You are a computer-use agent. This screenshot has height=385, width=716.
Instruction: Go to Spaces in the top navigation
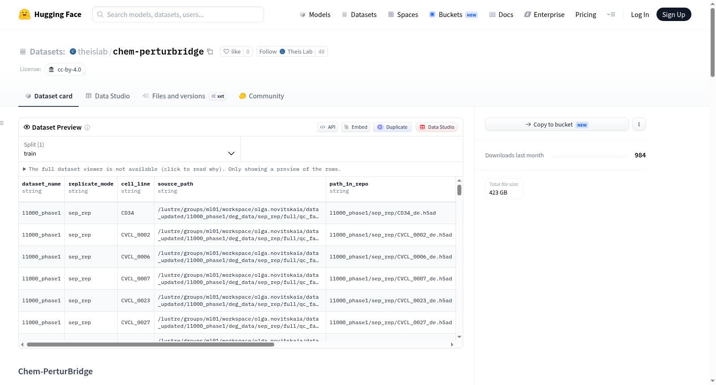tap(403, 14)
